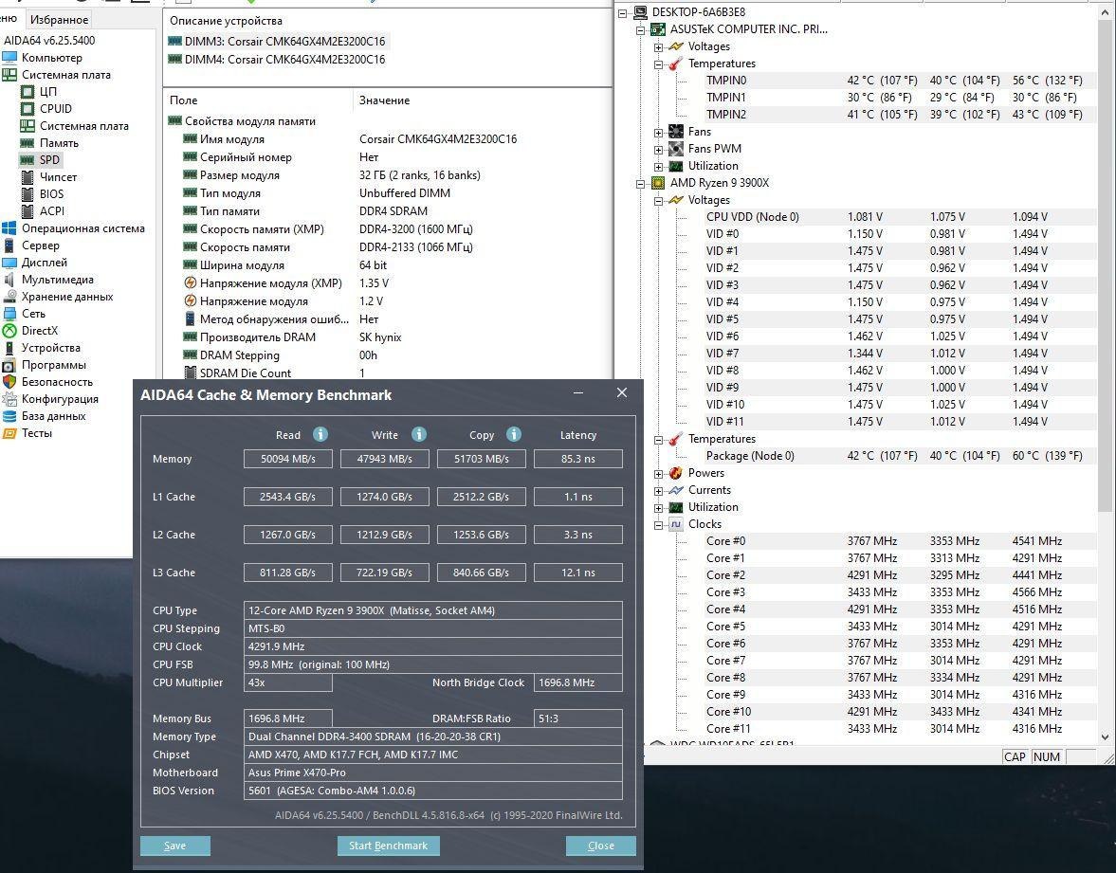Screen dimensions: 1116x873
Task: Open the ACPI chip icon
Action: click(x=27, y=211)
